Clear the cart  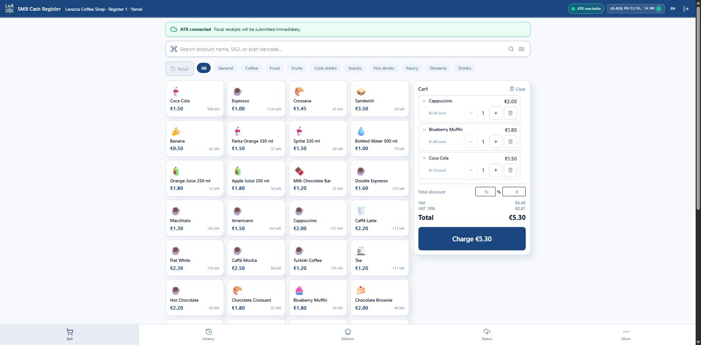click(x=518, y=89)
